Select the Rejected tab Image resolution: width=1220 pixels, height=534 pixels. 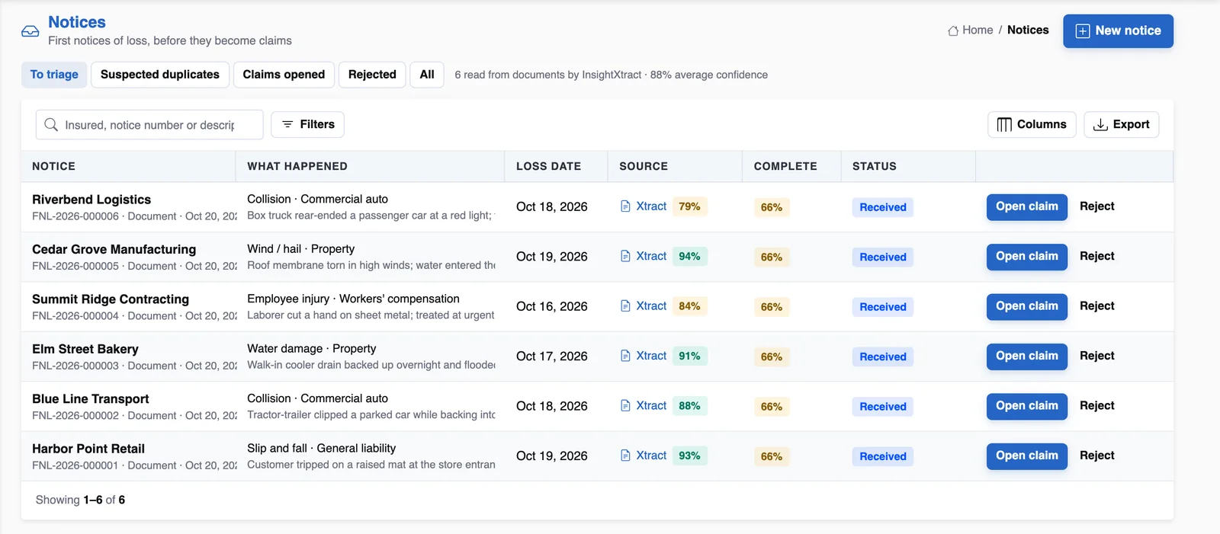coord(372,75)
